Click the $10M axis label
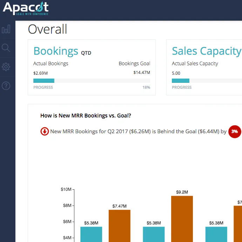242x242 pixels. click(x=66, y=189)
